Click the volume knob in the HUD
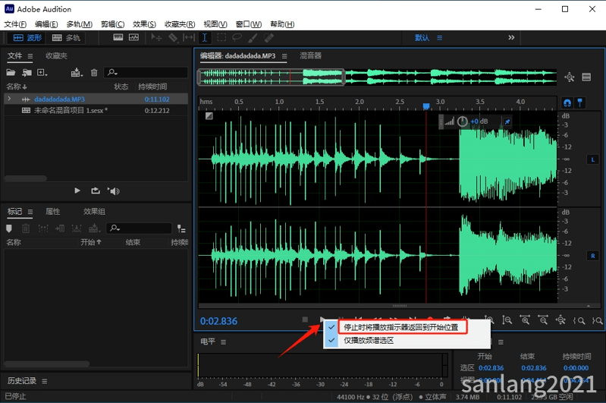This screenshot has width=606, height=403. [462, 121]
